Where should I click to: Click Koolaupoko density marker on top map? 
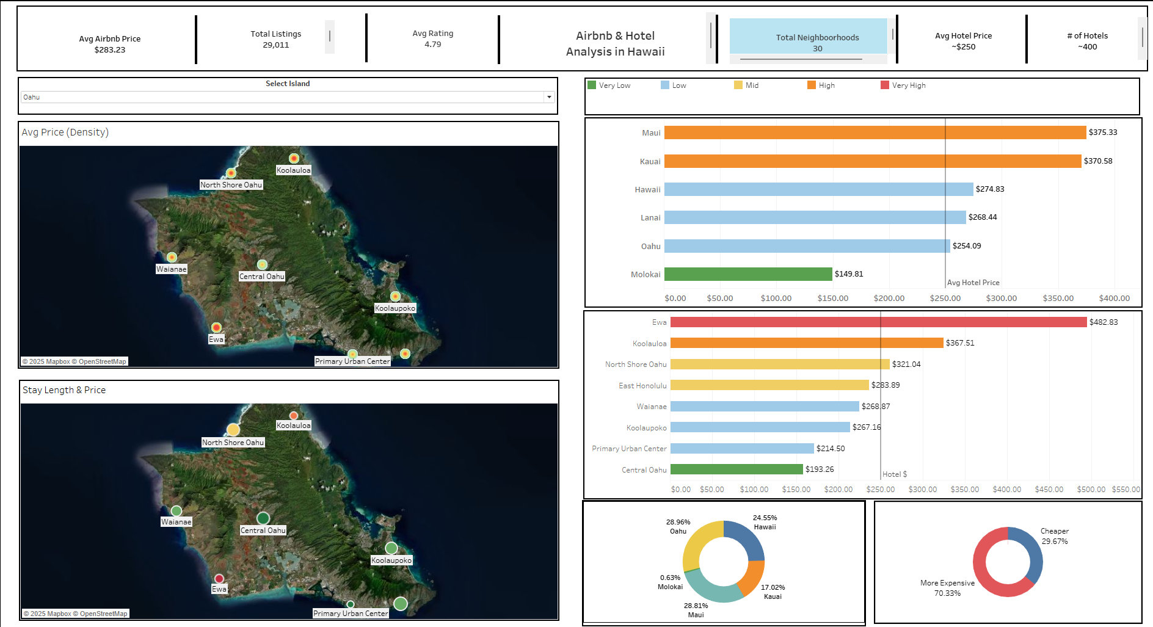click(x=395, y=296)
